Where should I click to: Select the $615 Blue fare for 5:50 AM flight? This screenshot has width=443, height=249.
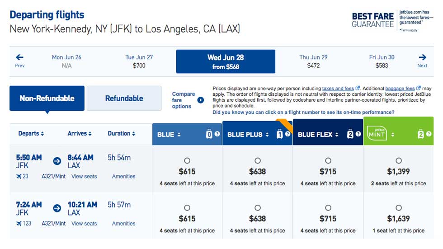tap(187, 160)
